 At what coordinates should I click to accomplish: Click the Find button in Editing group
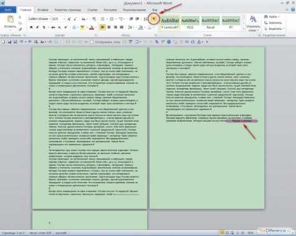coord(272,17)
